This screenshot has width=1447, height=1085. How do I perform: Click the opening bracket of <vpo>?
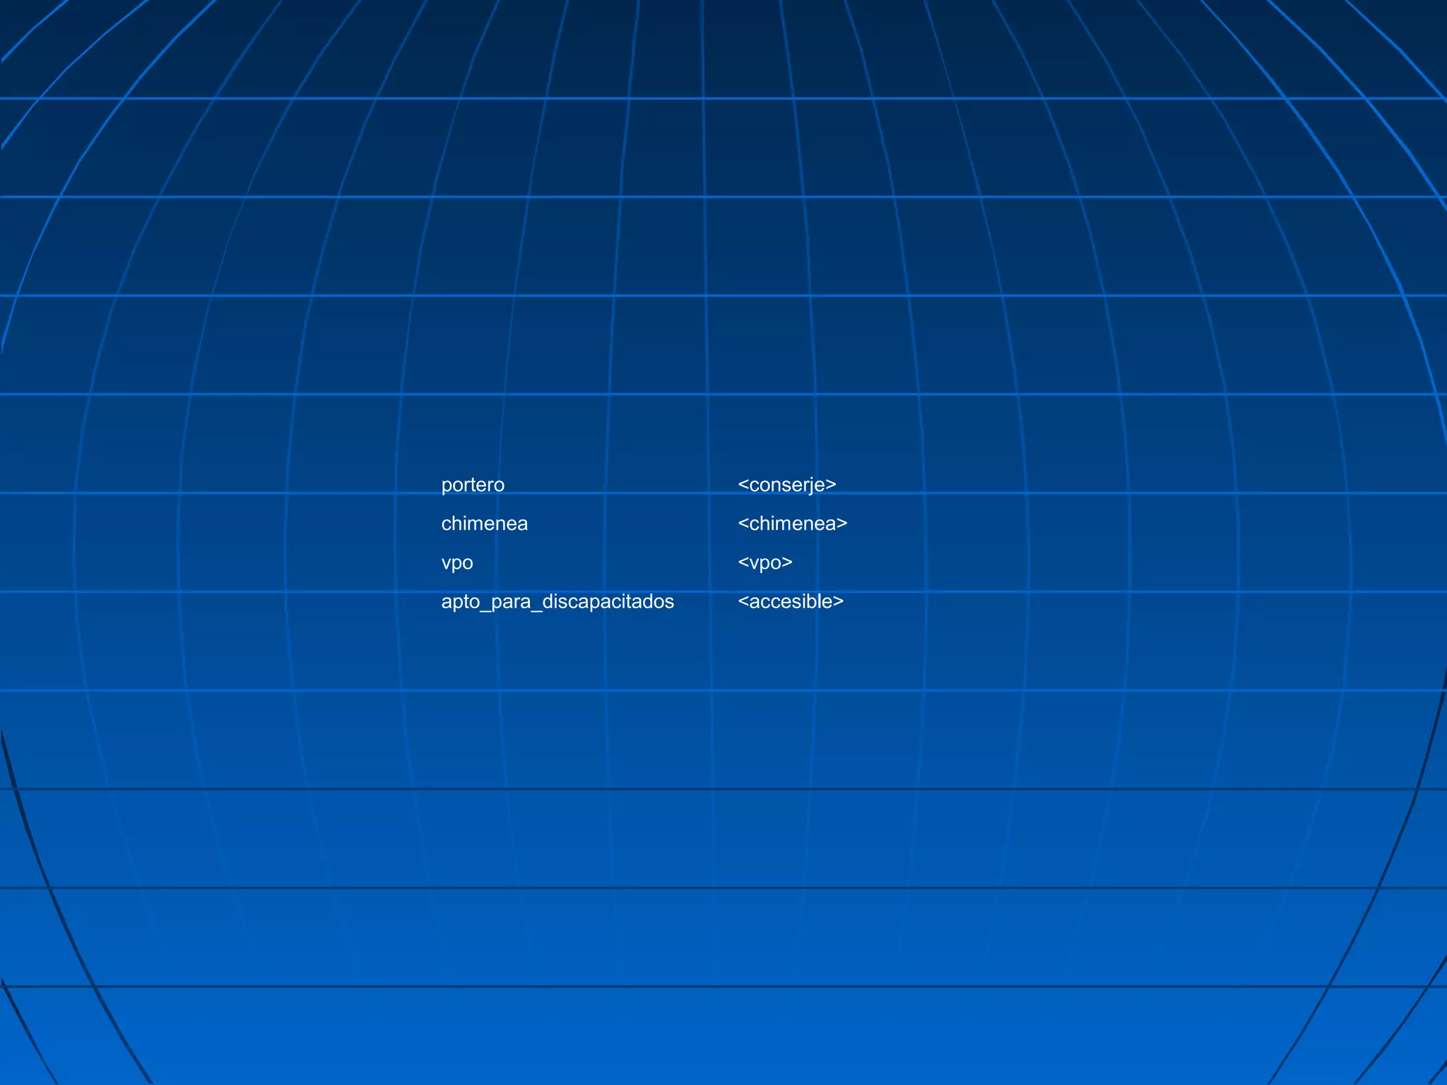click(743, 563)
